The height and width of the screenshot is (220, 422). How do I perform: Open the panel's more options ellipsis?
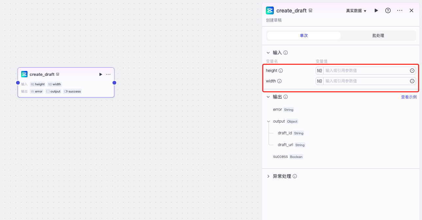399,10
